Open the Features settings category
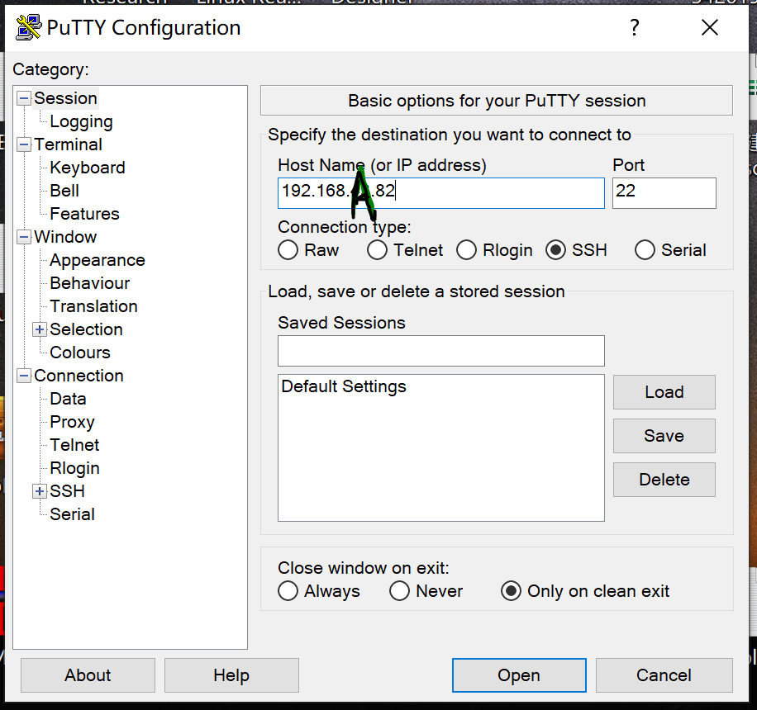This screenshot has width=757, height=710. click(x=84, y=214)
